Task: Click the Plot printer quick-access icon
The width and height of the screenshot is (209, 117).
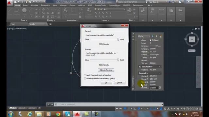Action: [x=30, y=2]
